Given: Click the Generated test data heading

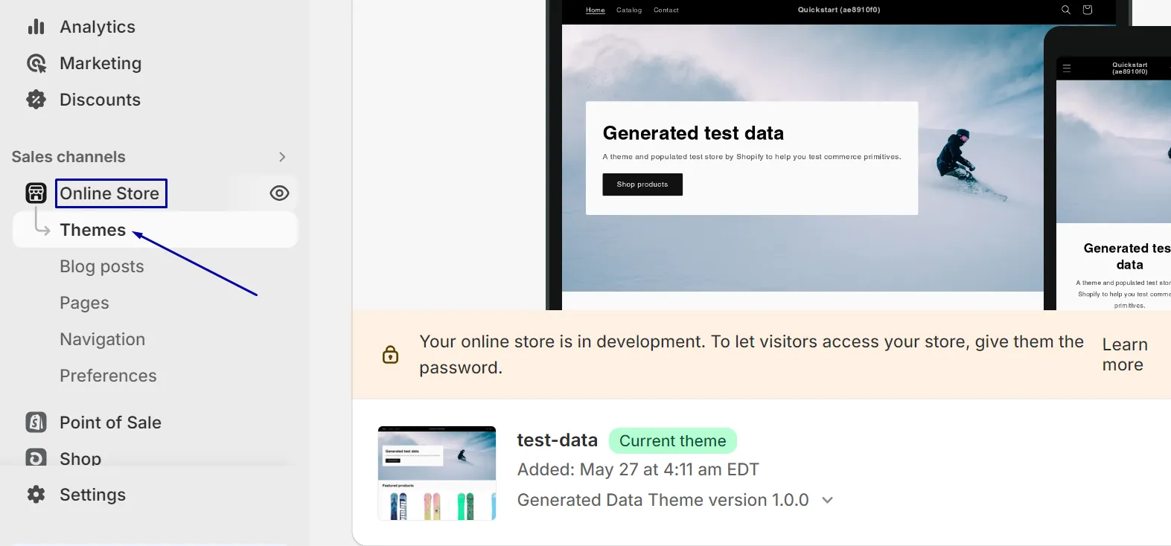Looking at the screenshot, I should click(693, 133).
